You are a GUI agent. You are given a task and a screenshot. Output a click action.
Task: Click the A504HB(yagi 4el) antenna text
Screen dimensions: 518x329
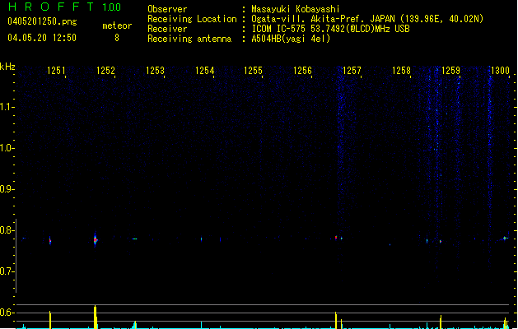click(x=291, y=39)
